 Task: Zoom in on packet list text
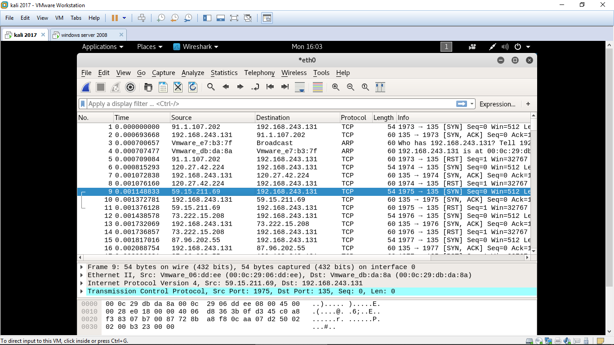click(x=335, y=87)
